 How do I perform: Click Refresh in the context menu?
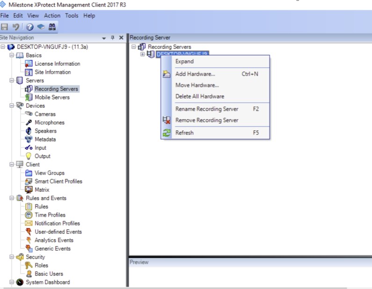(x=184, y=133)
